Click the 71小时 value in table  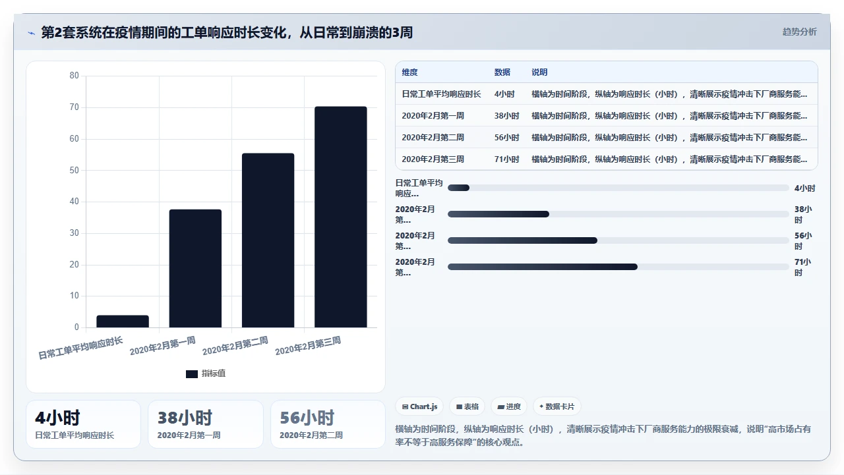click(507, 159)
